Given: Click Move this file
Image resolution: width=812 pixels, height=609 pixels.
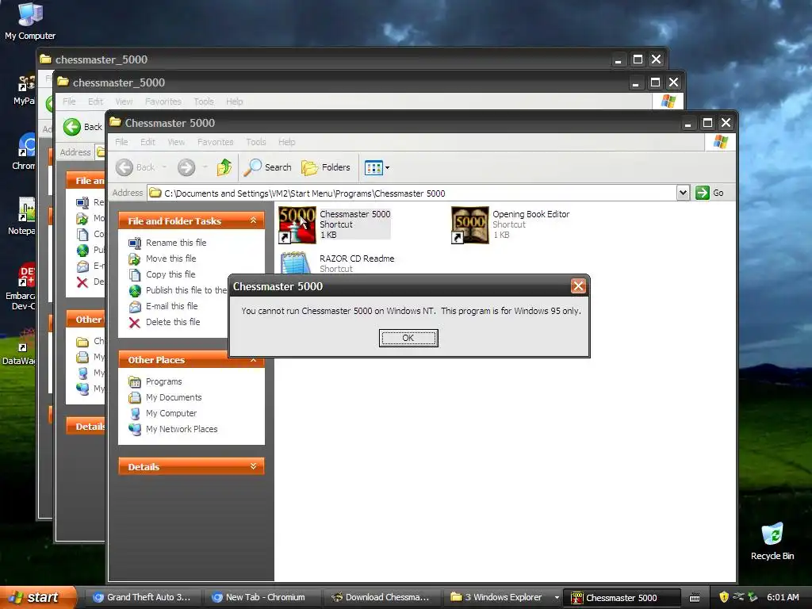Looking at the screenshot, I should click(171, 259).
